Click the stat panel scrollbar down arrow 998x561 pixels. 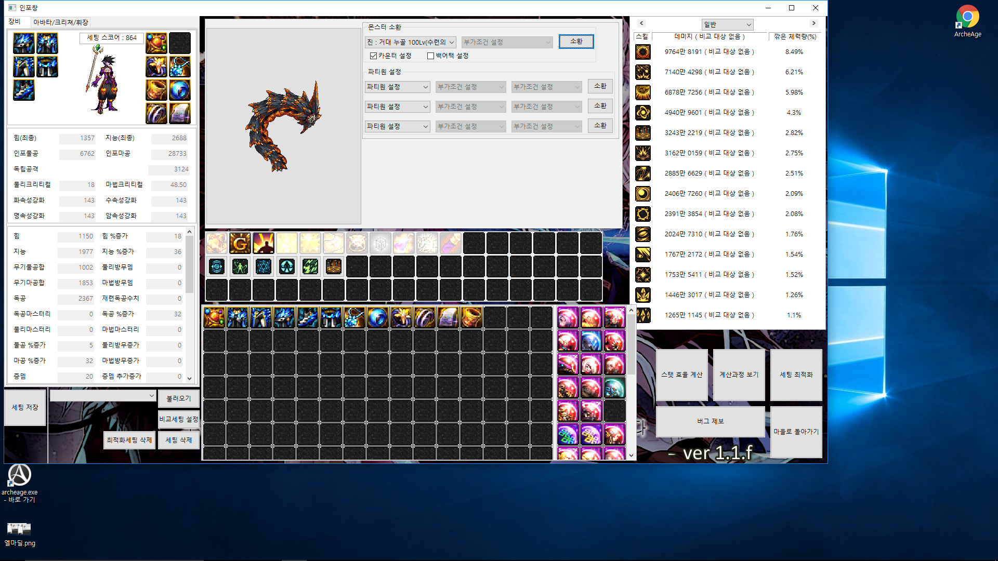click(189, 378)
